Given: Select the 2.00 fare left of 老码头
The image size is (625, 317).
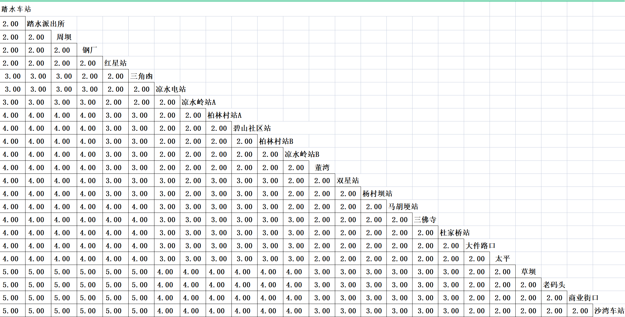Looking at the screenshot, I should tap(528, 284).
